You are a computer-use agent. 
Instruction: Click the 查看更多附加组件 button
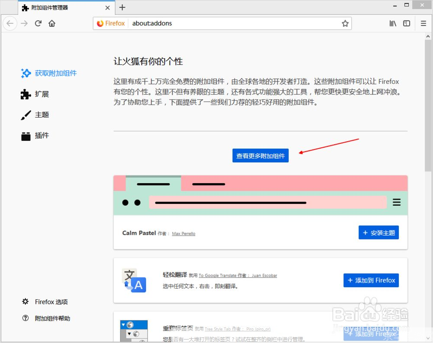(x=260, y=156)
